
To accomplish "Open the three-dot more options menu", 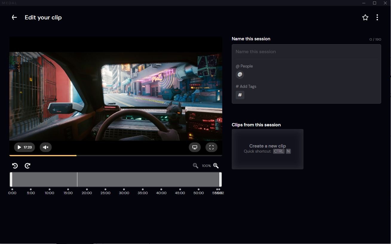I will [377, 17].
